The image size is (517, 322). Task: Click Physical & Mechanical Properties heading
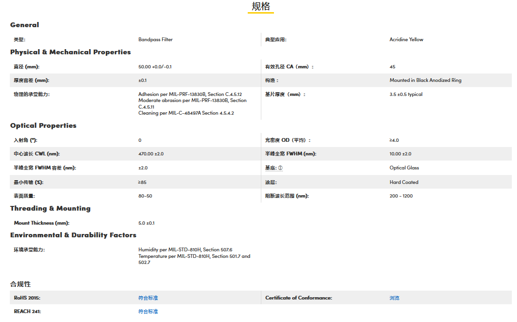pos(70,52)
